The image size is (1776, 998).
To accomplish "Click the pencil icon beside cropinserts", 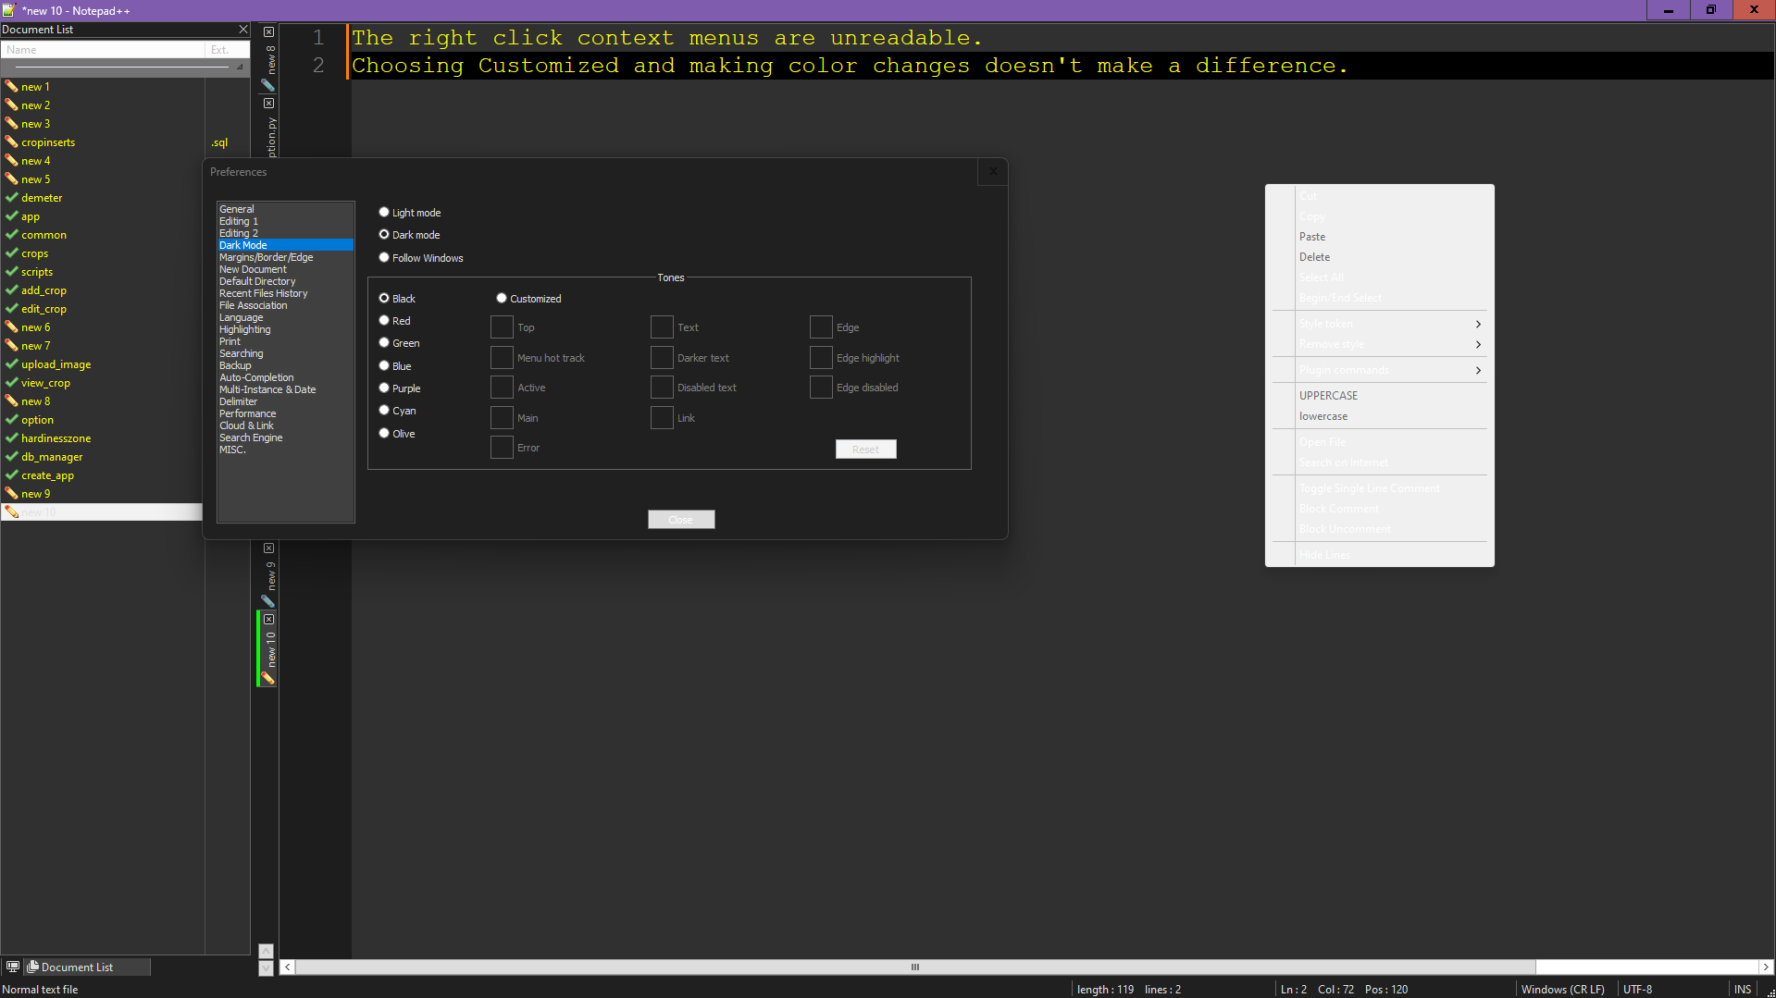I will (11, 142).
